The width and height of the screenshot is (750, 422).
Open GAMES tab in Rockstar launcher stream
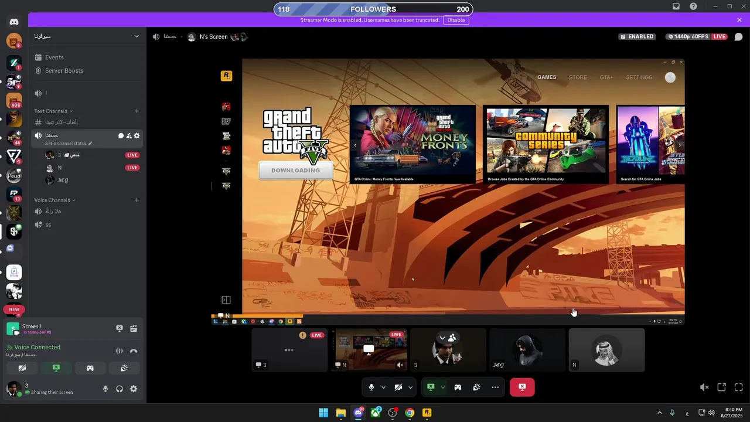pos(547,77)
